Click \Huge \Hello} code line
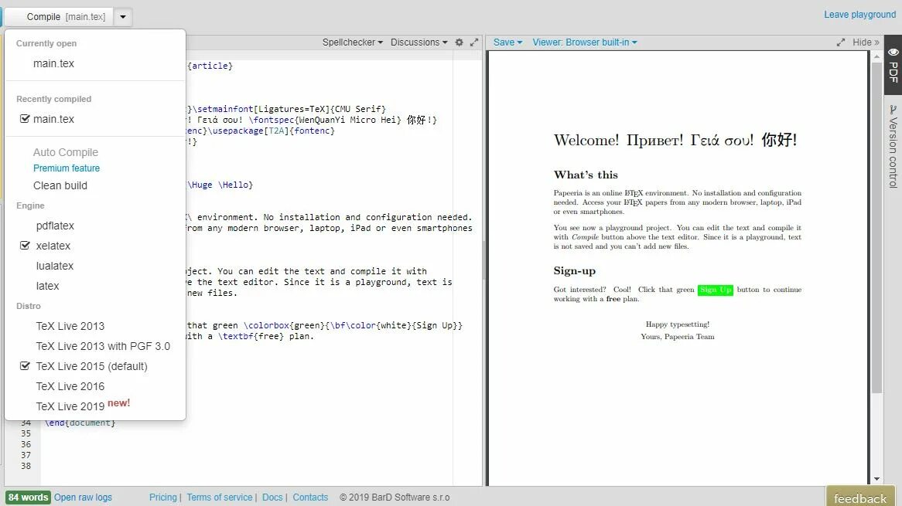Screen dimensions: 902x506 pos(220,185)
